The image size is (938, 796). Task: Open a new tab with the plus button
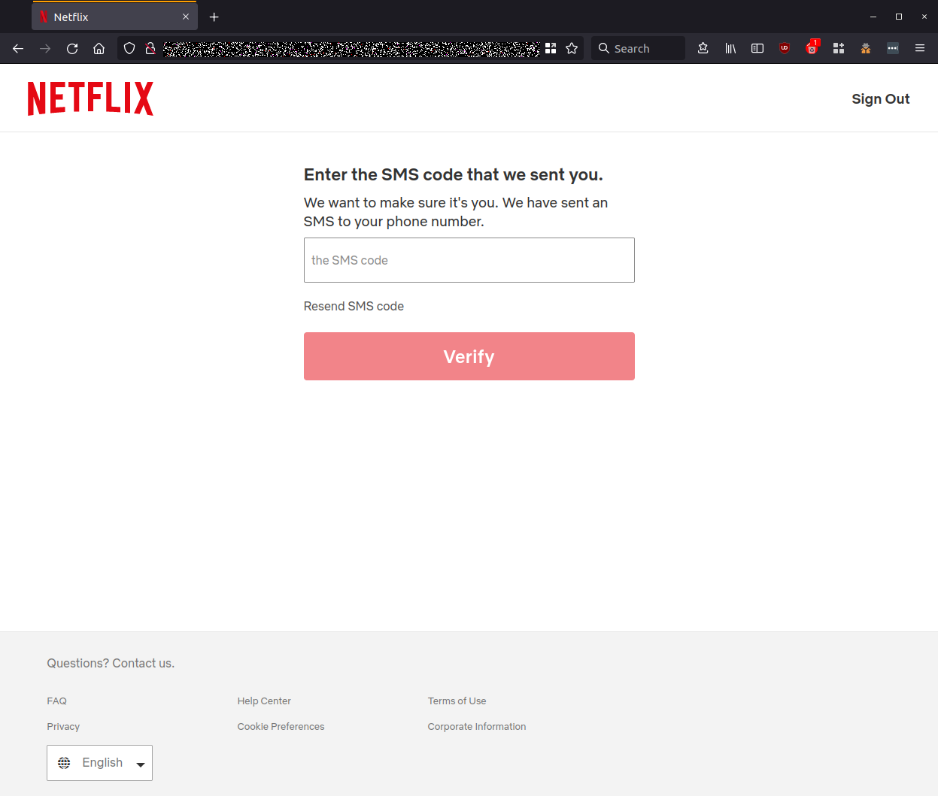click(214, 16)
